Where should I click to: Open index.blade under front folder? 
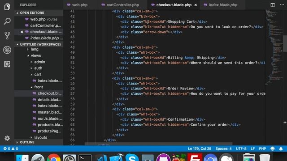coord(39,106)
